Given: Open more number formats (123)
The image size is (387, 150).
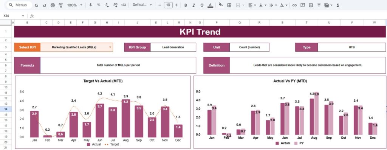Looking at the screenshot, I should point(124,5).
